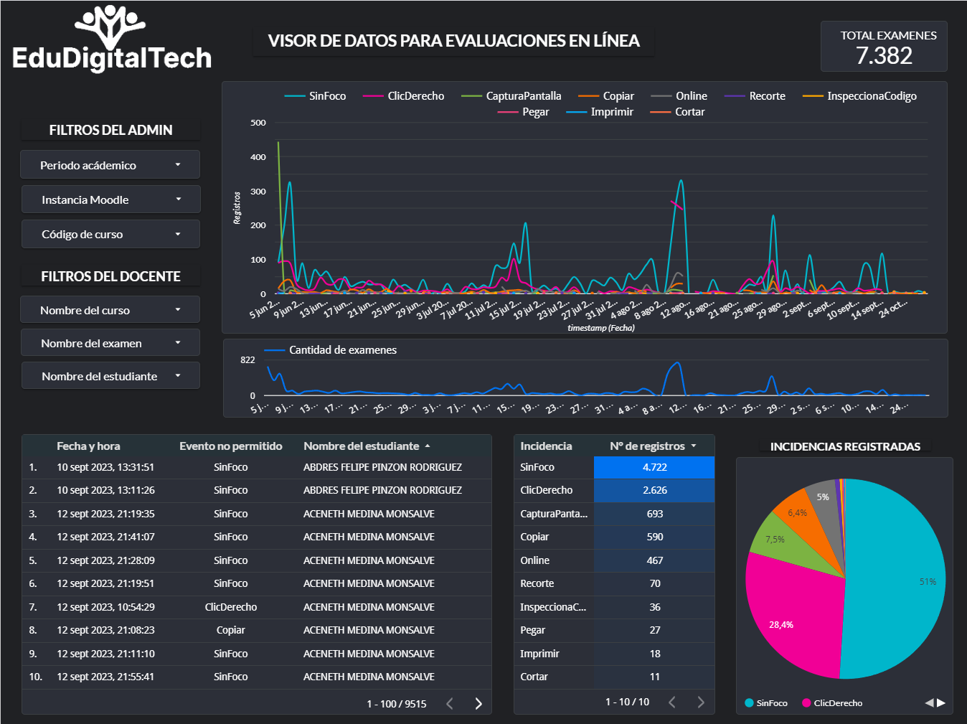Toggle SinFoco series in line chart legend
Viewport: 967px width, 724px height.
click(316, 96)
